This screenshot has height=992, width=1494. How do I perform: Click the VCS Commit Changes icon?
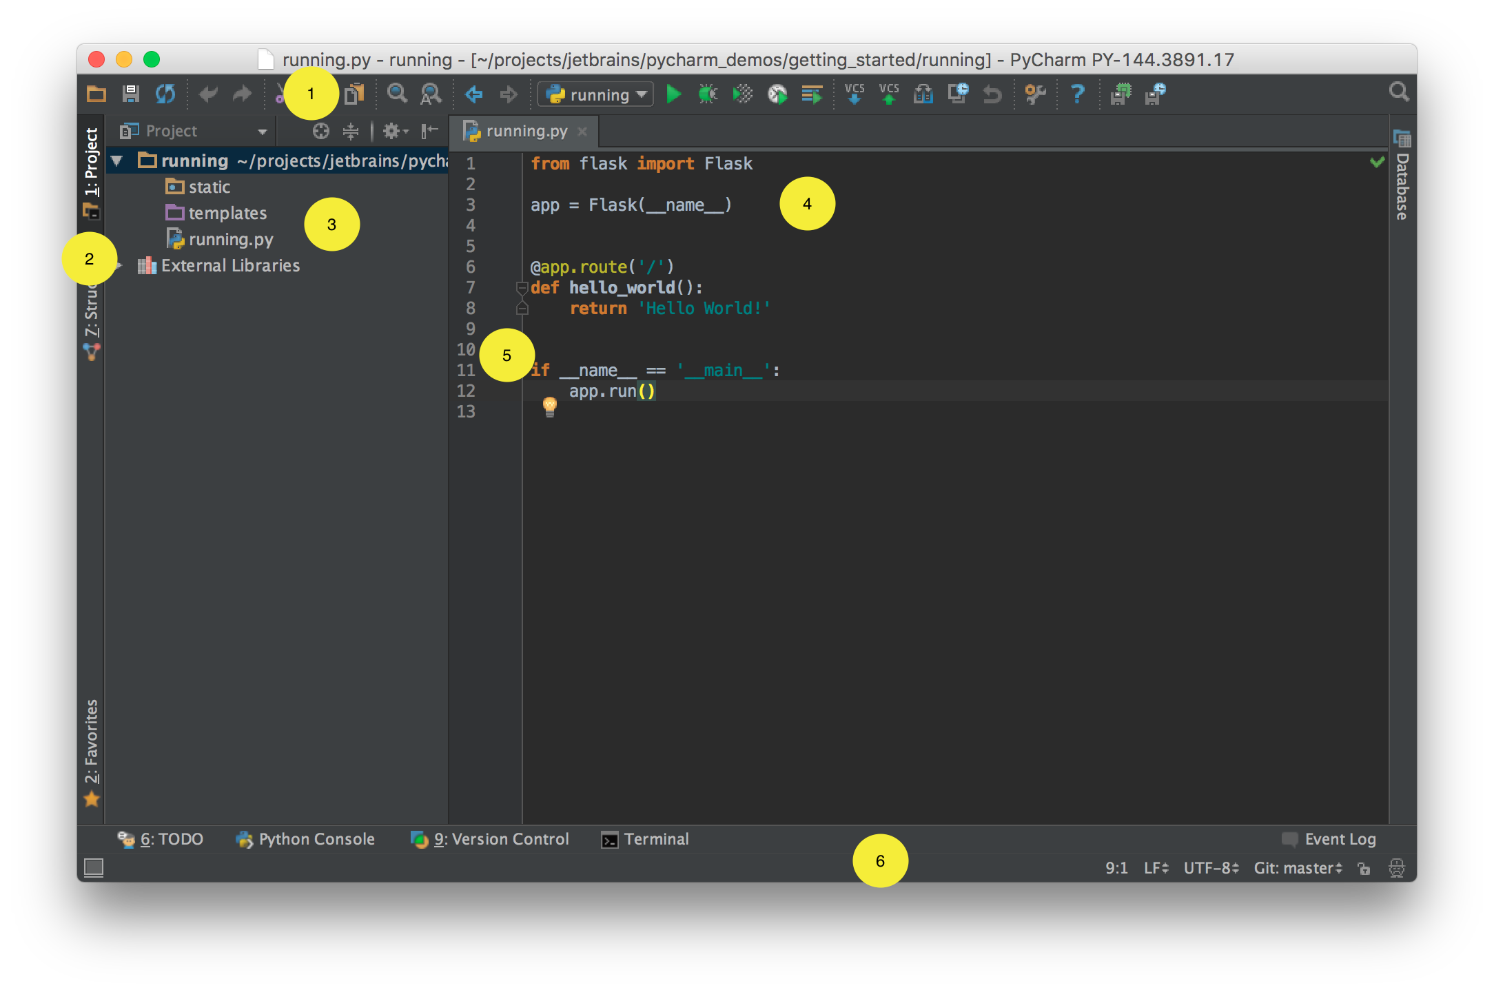click(x=889, y=94)
